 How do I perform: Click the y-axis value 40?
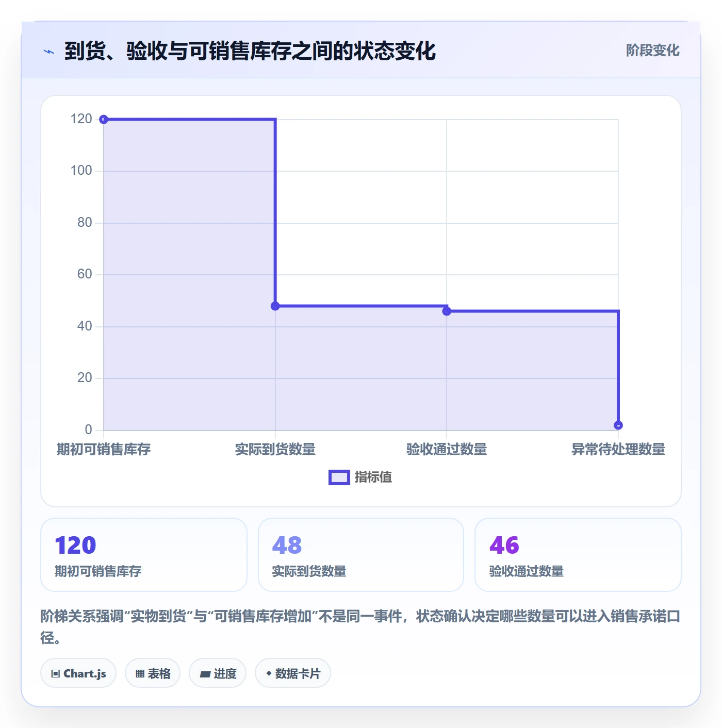pyautogui.click(x=85, y=326)
